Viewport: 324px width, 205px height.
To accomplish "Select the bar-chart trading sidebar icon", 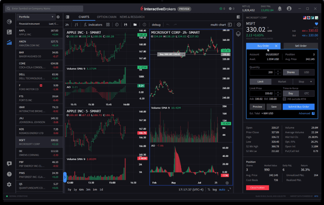I will tap(9, 43).
